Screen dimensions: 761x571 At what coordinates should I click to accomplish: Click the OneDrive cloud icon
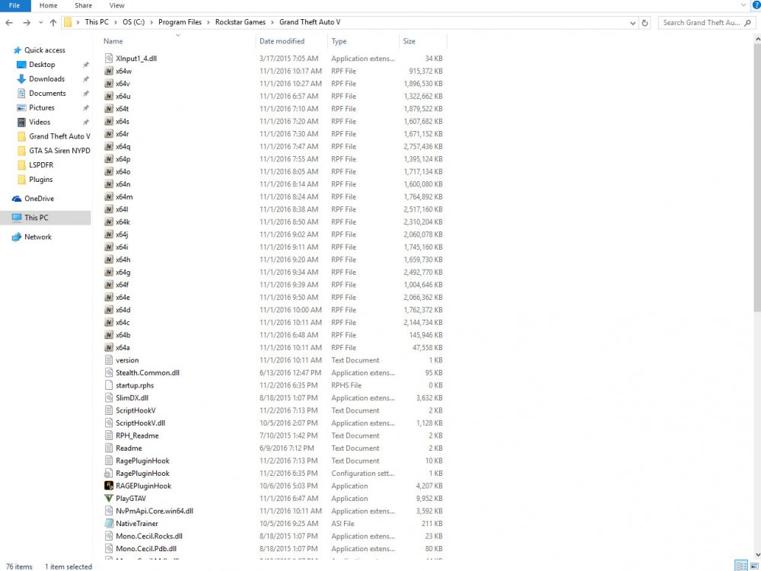17,199
